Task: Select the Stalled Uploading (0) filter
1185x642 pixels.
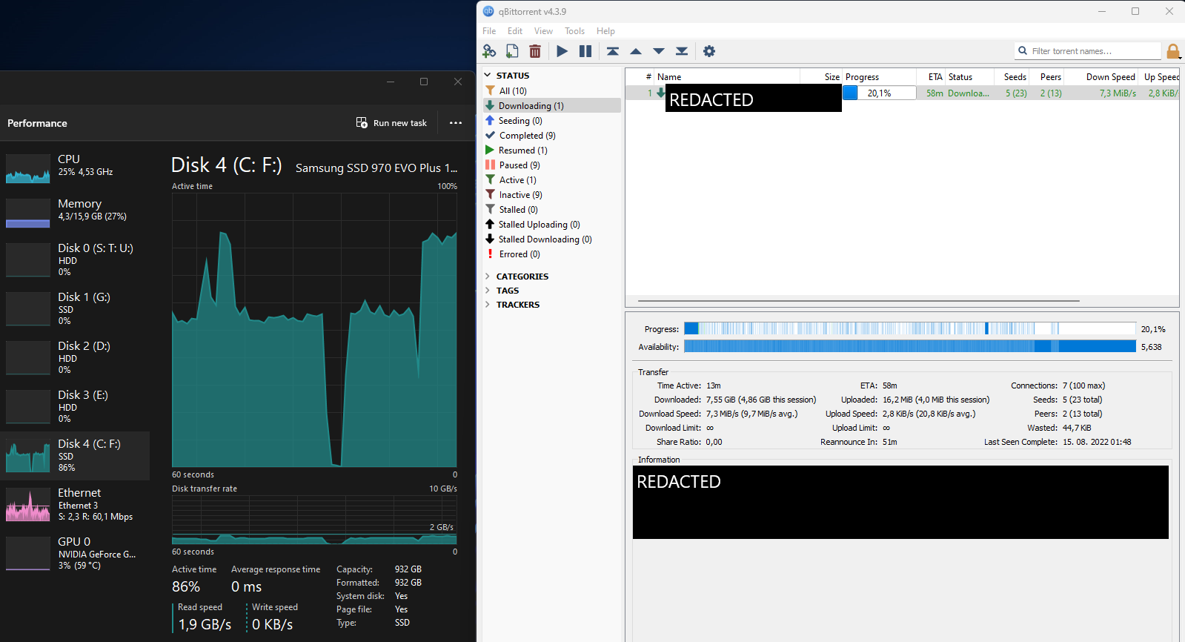Action: (x=552, y=225)
